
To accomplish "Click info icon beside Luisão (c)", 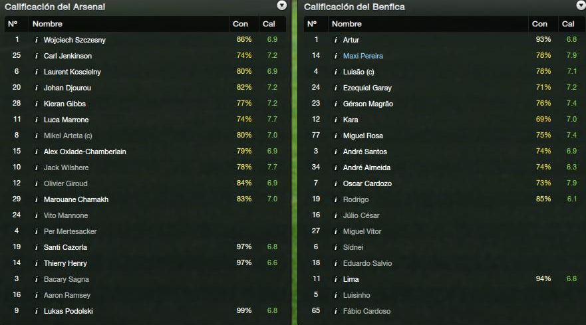I will tap(336, 72).
